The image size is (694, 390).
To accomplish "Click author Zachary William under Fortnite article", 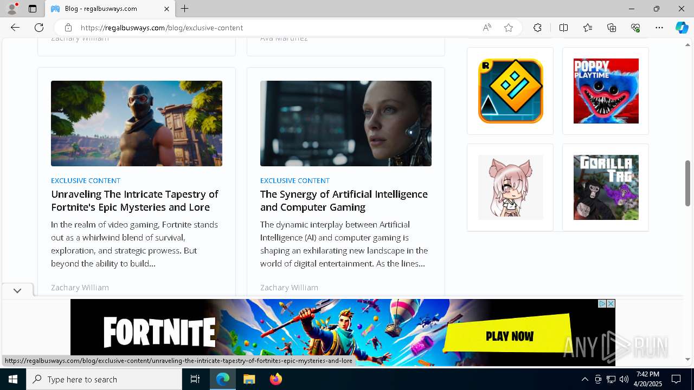I will pyautogui.click(x=80, y=287).
